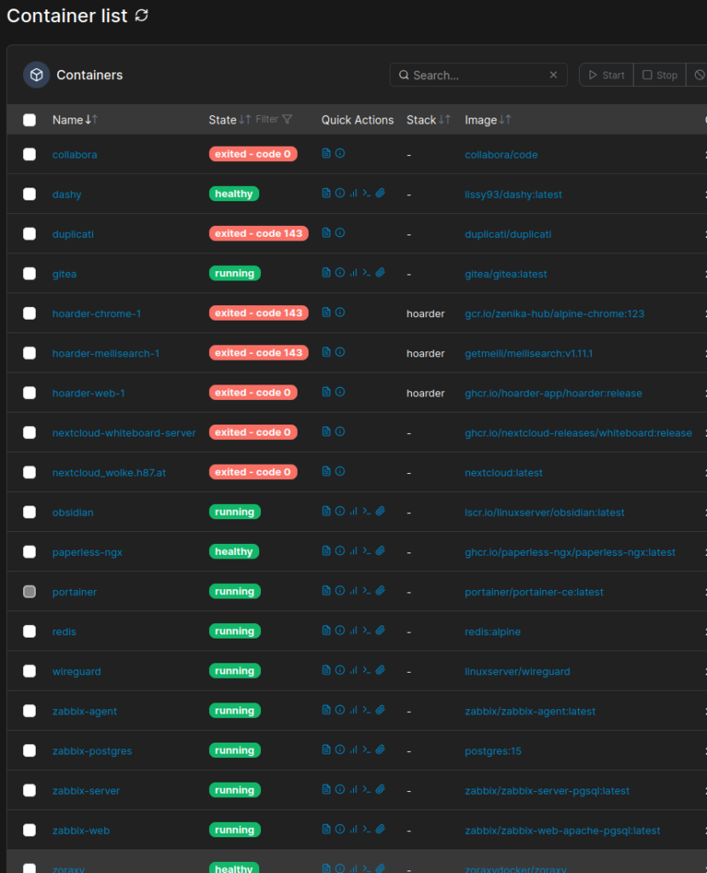Select zabbix-web container checkbox

click(x=30, y=830)
